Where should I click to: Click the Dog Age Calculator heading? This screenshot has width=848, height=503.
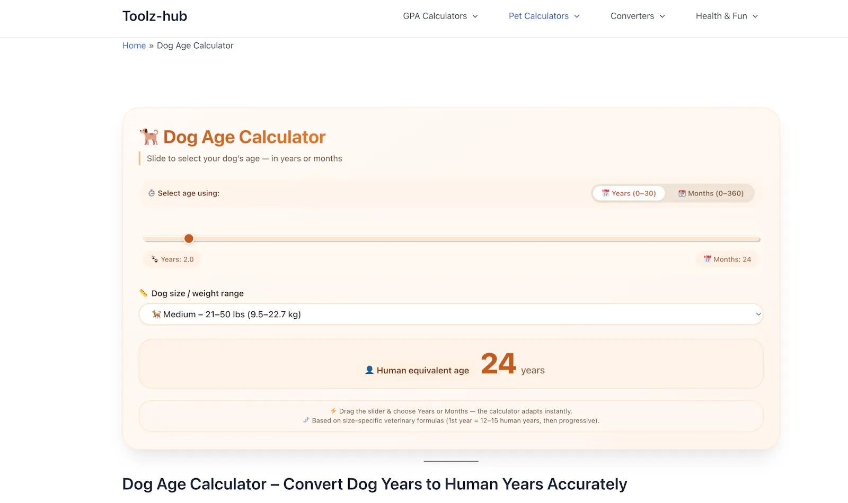point(244,137)
